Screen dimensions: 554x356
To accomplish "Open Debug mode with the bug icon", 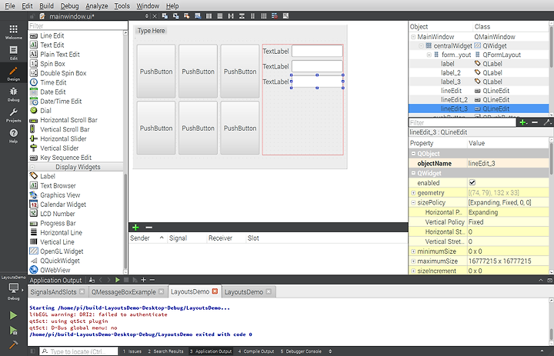I will point(13,95).
